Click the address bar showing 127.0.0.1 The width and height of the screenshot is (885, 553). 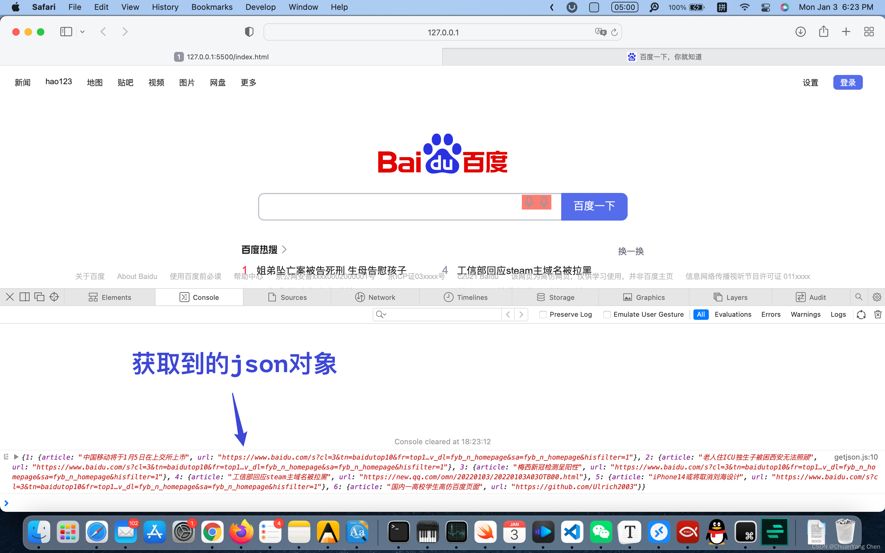tap(442, 32)
